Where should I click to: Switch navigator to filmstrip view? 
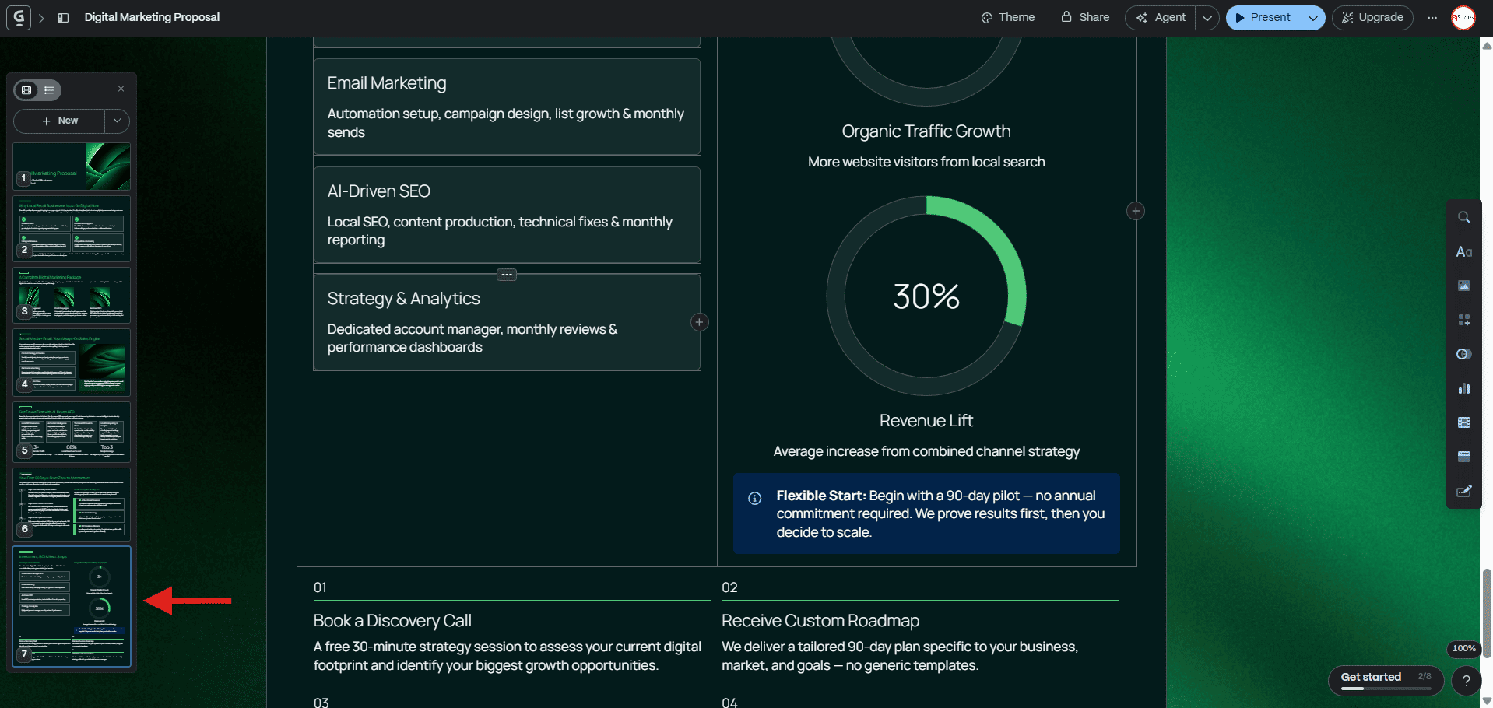tap(26, 90)
